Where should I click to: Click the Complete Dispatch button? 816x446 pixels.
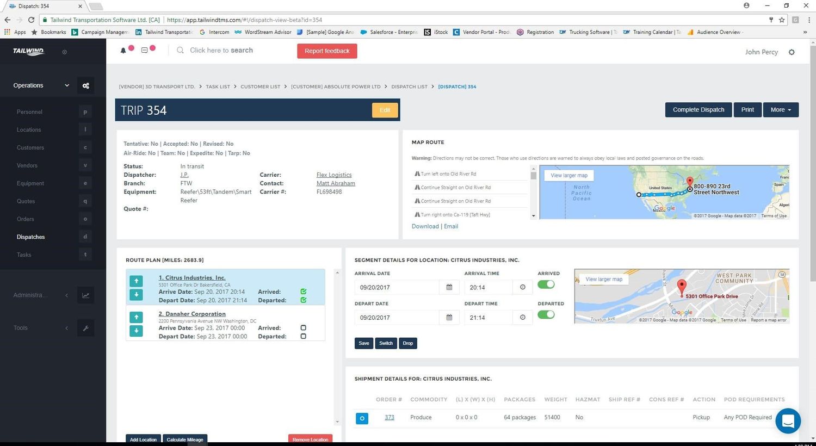(x=698, y=109)
